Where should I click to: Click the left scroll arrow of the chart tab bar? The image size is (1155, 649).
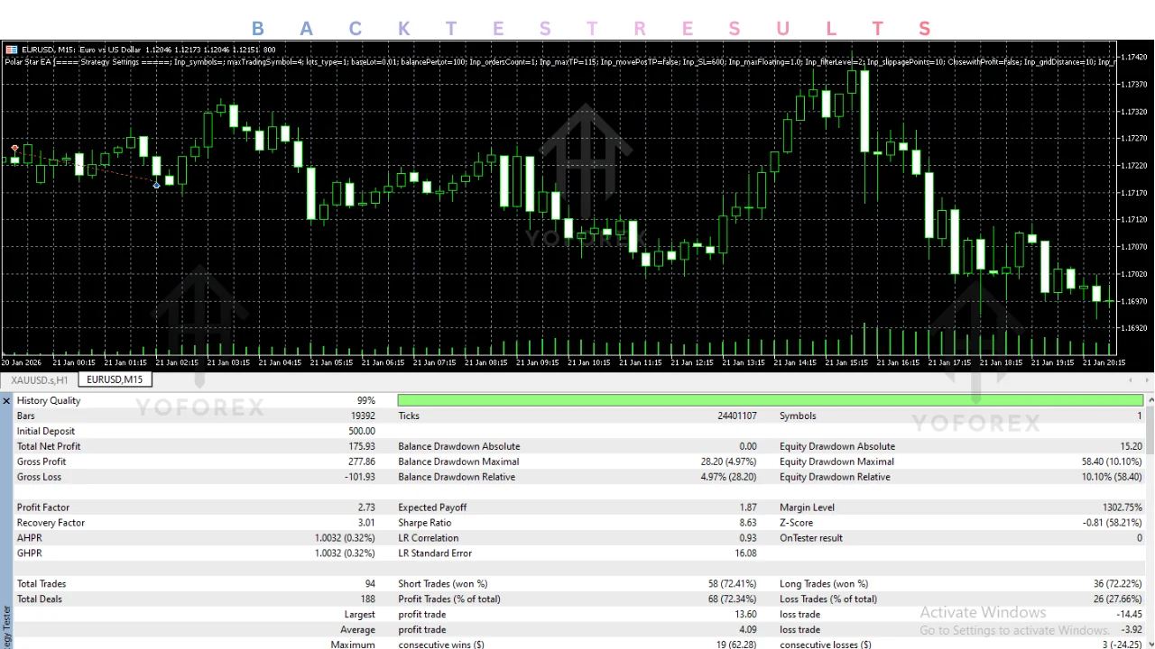pyautogui.click(x=1131, y=379)
